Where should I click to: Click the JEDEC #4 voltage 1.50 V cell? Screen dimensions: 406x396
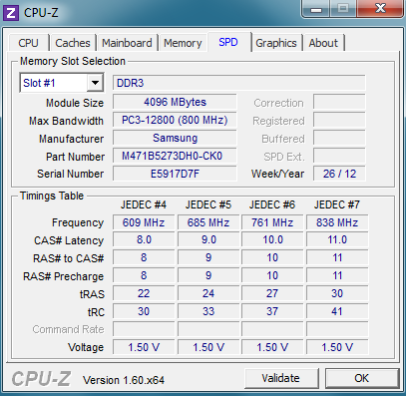pos(144,347)
